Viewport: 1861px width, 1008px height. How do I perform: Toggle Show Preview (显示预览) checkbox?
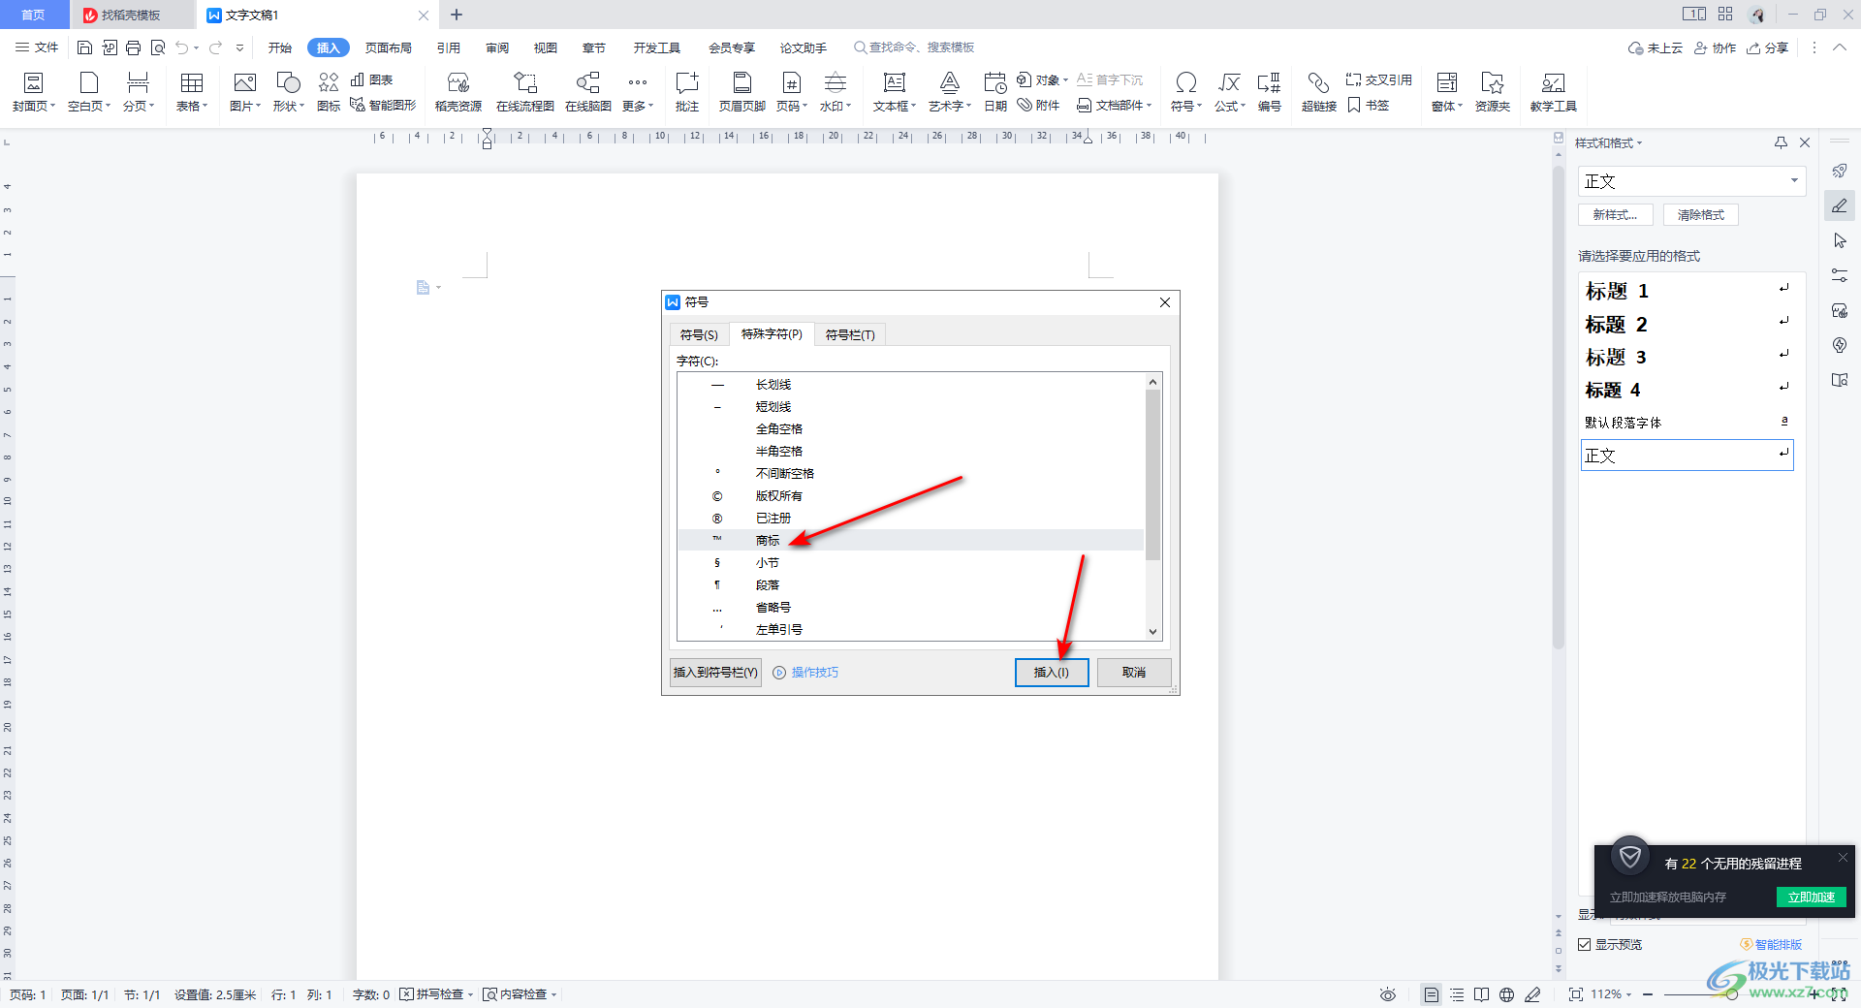pos(1584,944)
